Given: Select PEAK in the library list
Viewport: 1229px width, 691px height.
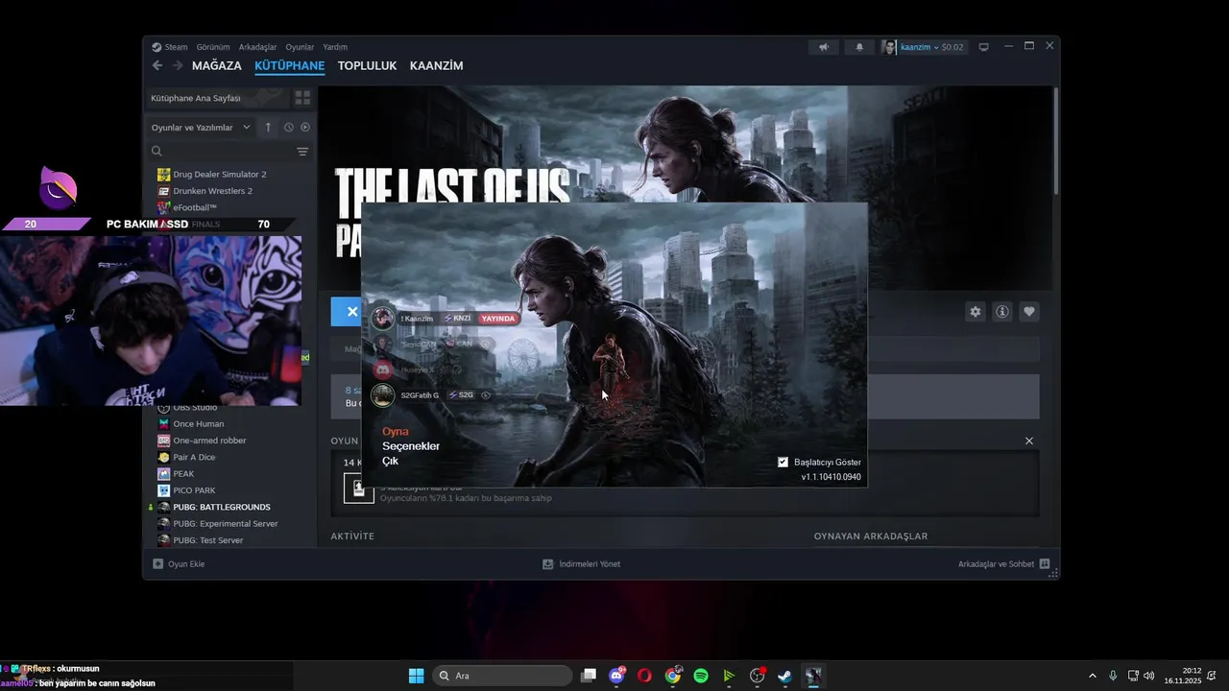Looking at the screenshot, I should click(183, 474).
